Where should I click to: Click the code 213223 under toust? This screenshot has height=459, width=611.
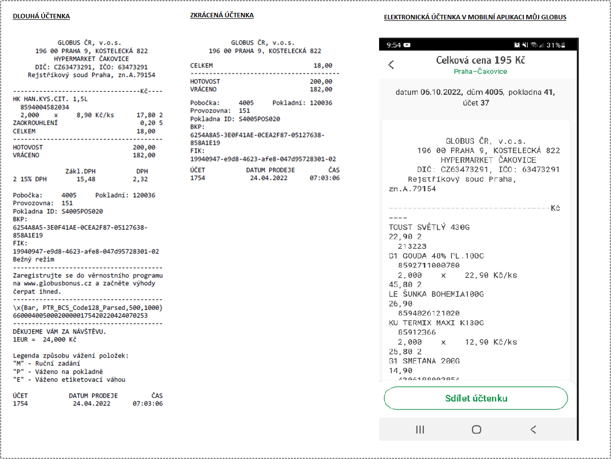412,246
